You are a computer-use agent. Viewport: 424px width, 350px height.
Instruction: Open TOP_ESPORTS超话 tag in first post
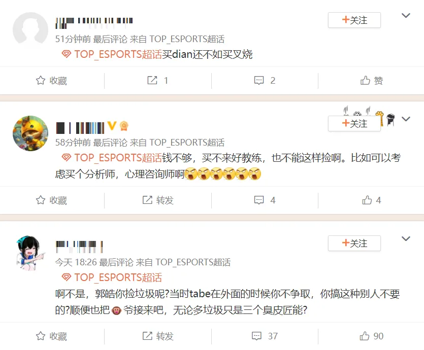pyautogui.click(x=112, y=54)
